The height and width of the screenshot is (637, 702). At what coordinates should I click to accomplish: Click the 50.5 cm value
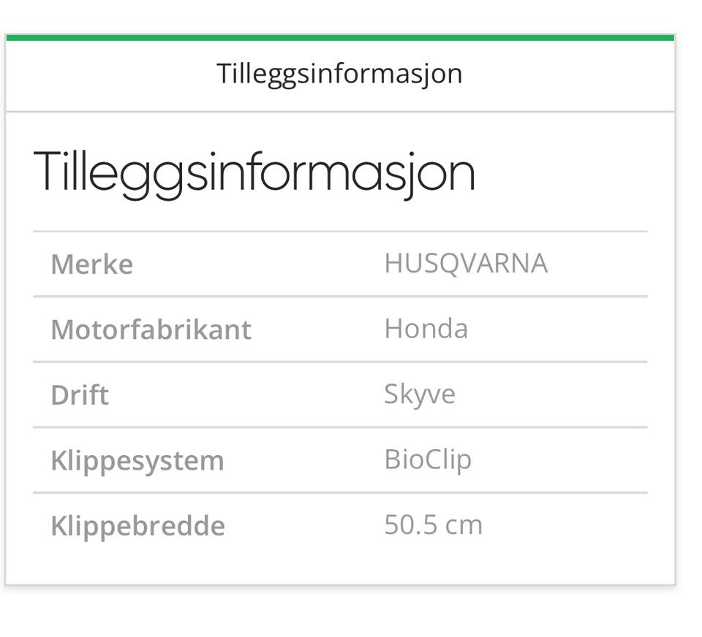(433, 525)
